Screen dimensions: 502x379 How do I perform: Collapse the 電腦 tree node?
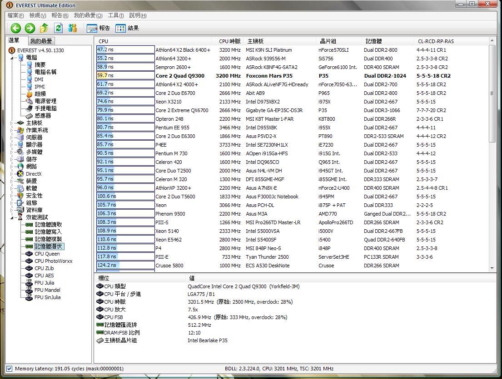coord(12,58)
